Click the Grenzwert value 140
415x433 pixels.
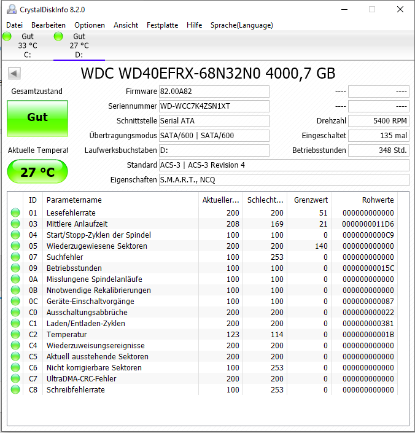coord(321,246)
